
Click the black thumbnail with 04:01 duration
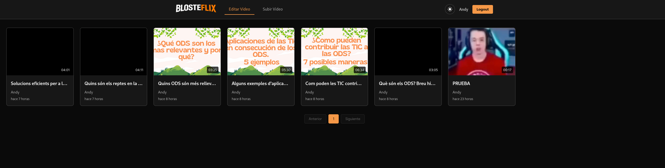tap(40, 51)
